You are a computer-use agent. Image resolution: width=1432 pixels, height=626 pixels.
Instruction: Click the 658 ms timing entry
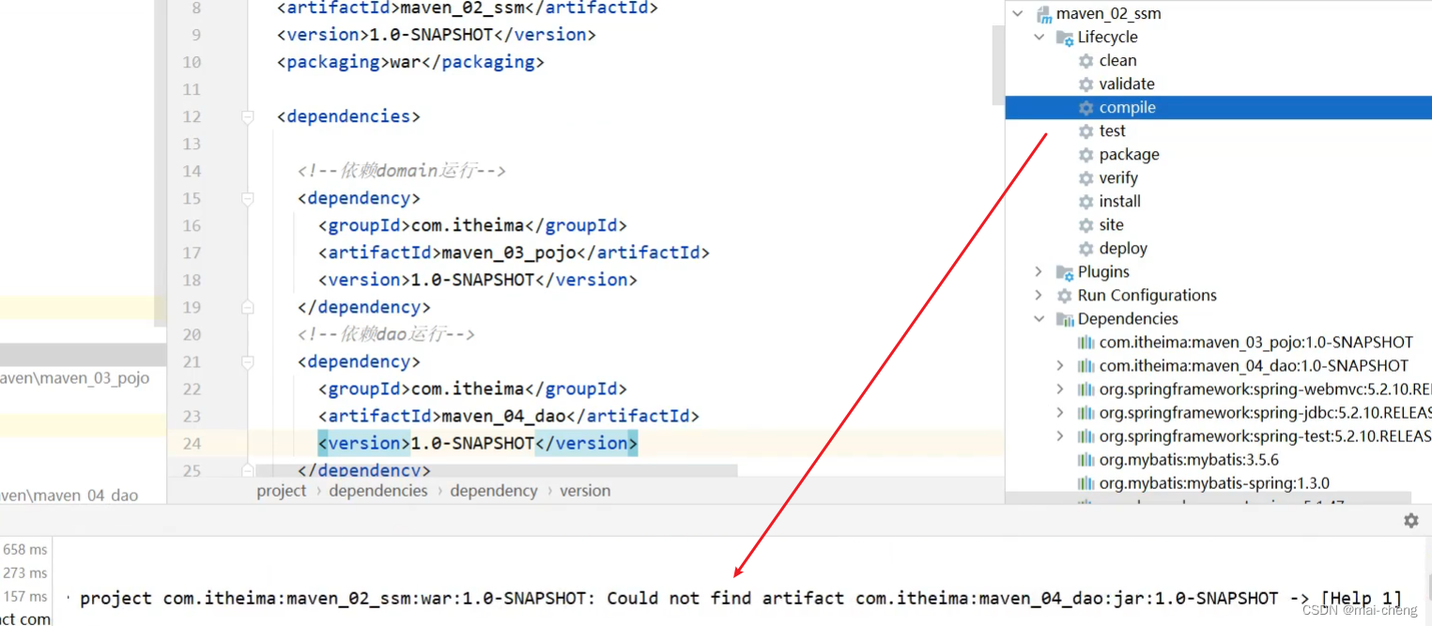point(25,549)
